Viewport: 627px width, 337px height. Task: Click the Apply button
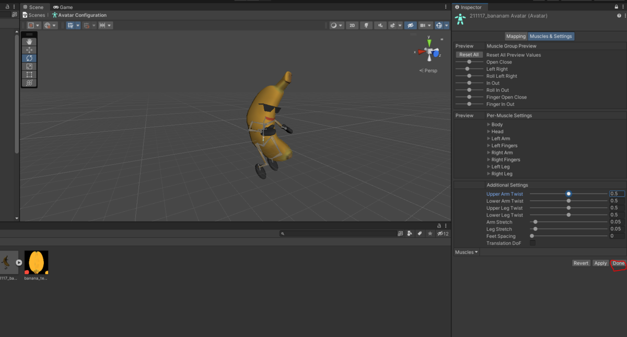tap(600, 263)
